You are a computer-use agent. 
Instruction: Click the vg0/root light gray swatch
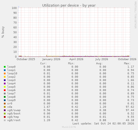pos(5,120)
